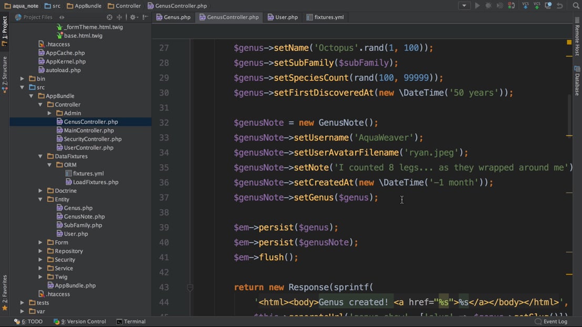The image size is (582, 327).
Task: Click the Scroll from Source target icon
Action: tap(109, 17)
